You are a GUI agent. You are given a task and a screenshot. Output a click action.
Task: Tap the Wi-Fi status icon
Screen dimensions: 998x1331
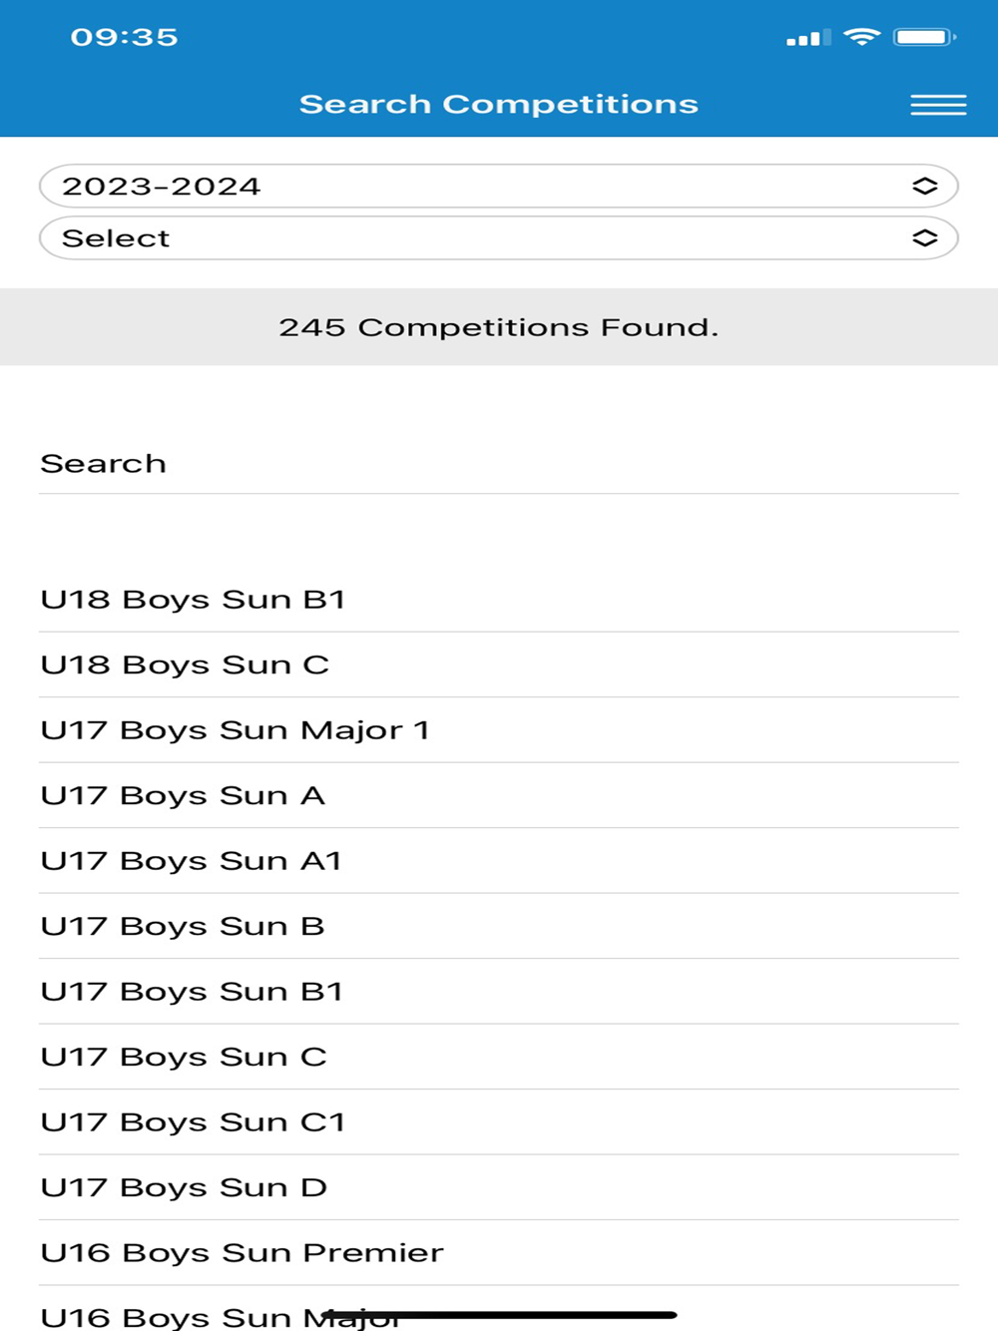pyautogui.click(x=861, y=38)
